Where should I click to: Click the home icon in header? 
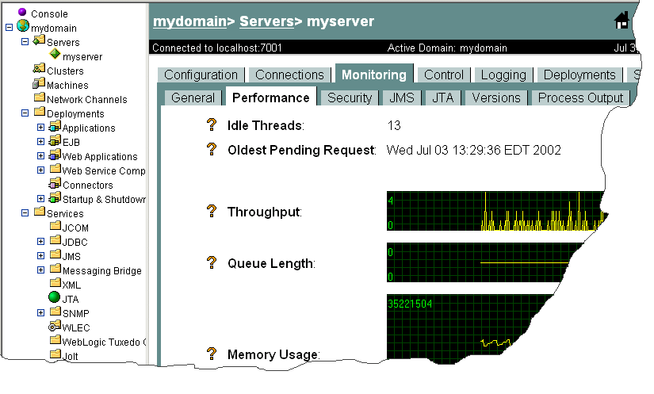tap(621, 21)
